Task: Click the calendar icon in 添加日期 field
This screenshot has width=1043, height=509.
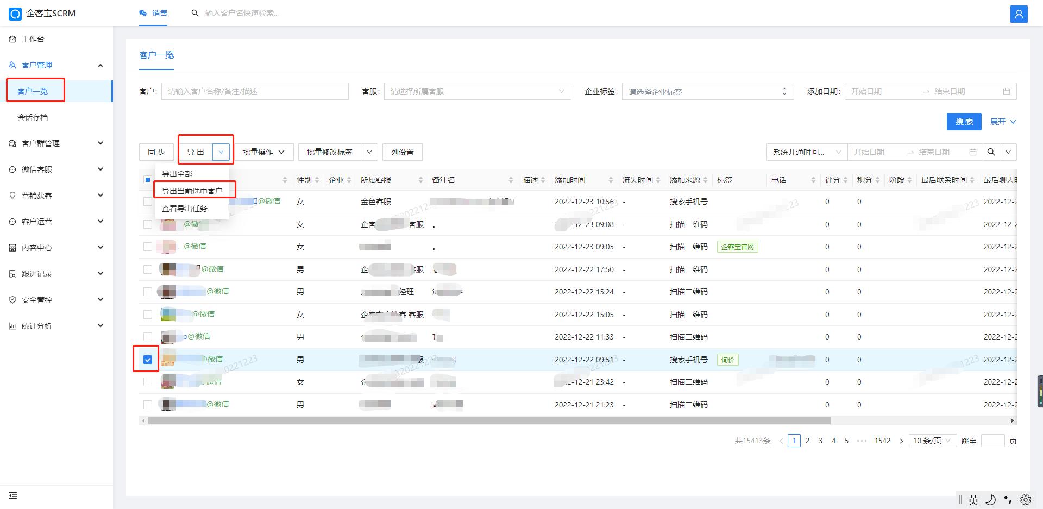Action: (x=1006, y=91)
